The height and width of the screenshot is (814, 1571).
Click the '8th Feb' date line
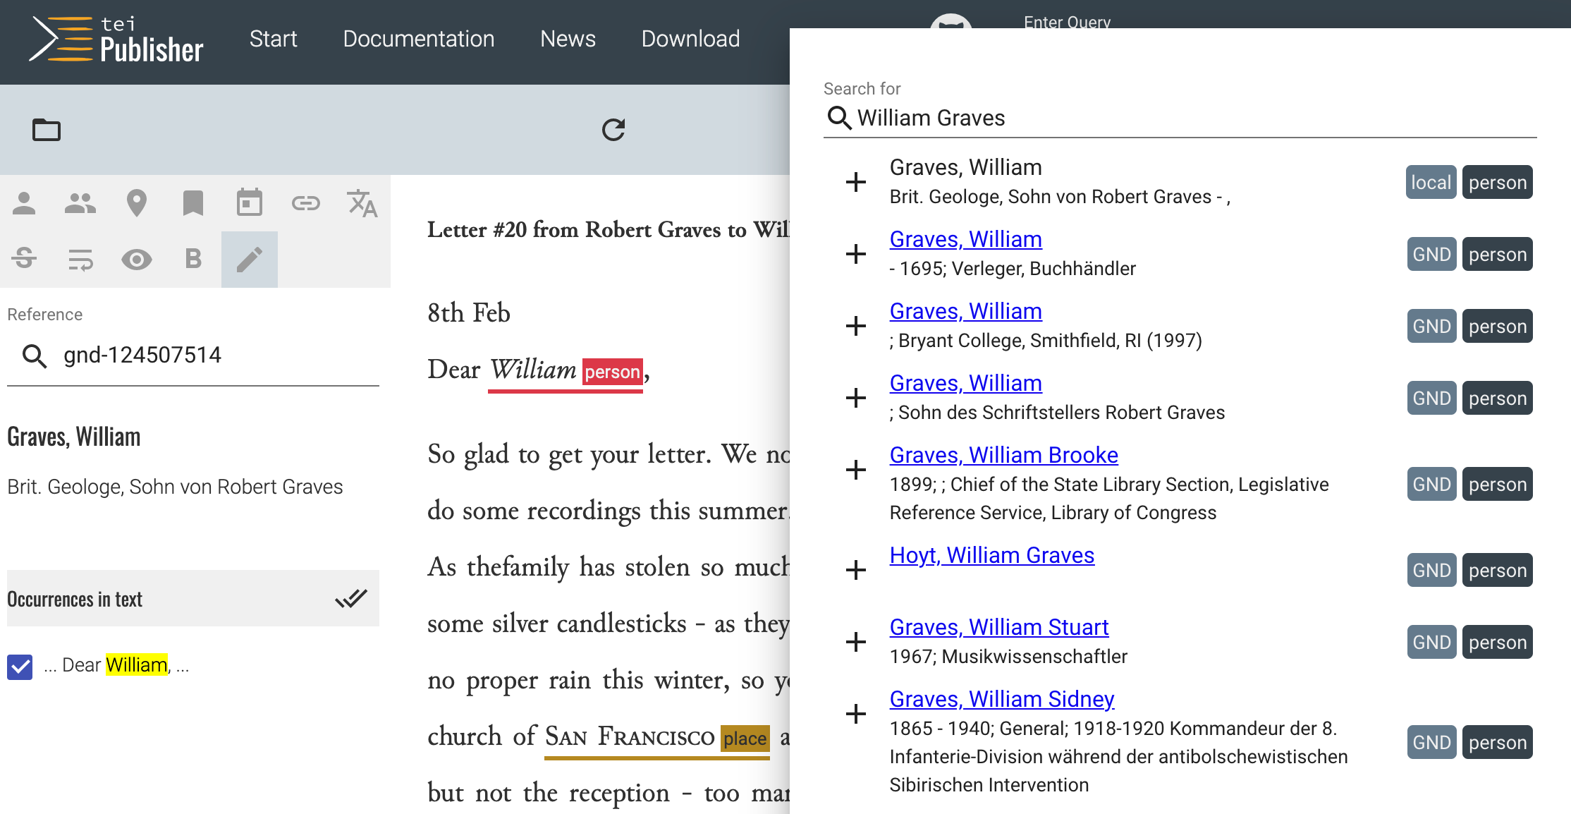click(x=468, y=312)
